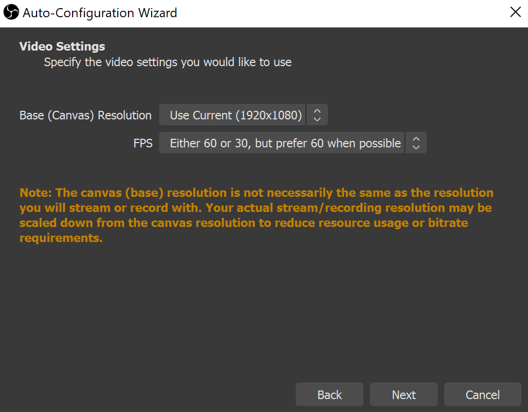Go back to the previous wizard page
The image size is (528, 412).
(329, 394)
